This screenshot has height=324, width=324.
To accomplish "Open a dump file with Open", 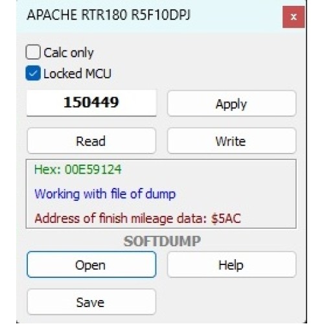I will [91, 264].
